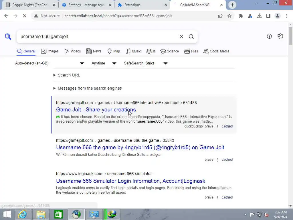Select the Images category
Screen dimensions: 293x220
point(50,51)
